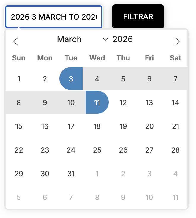Select greyed-out April 4 date
Viewport: 196px width, 218px height.
point(176,174)
